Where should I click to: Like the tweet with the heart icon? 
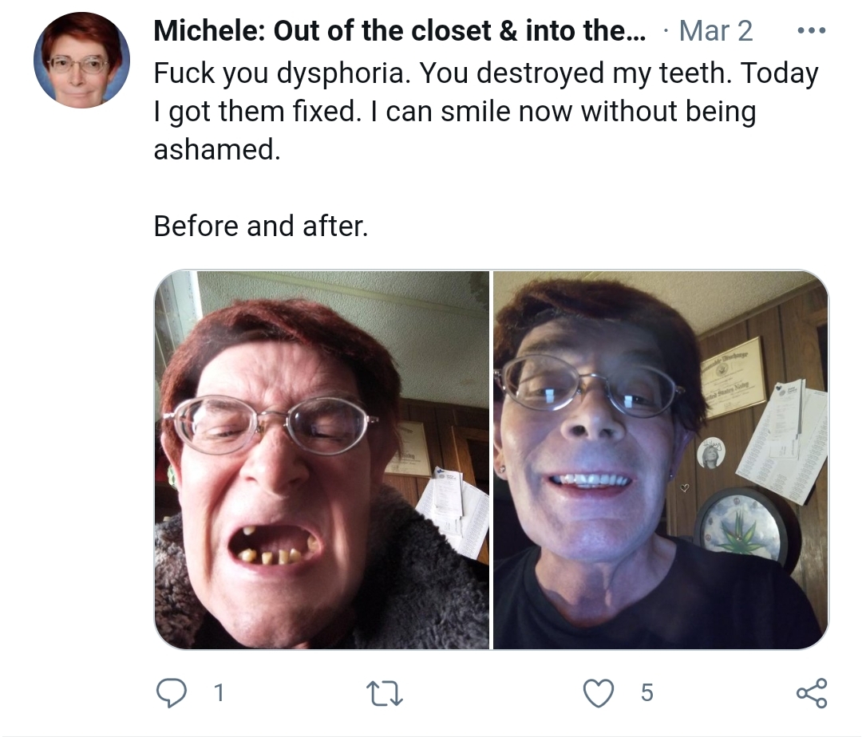tap(598, 693)
